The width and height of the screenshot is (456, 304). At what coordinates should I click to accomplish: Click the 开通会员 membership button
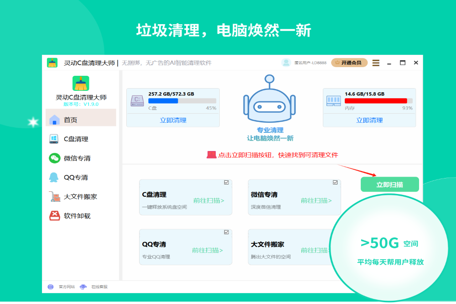(x=349, y=63)
